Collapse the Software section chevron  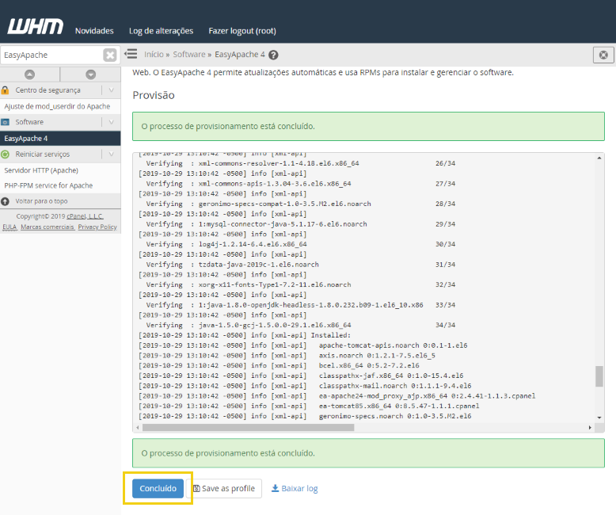(x=111, y=122)
